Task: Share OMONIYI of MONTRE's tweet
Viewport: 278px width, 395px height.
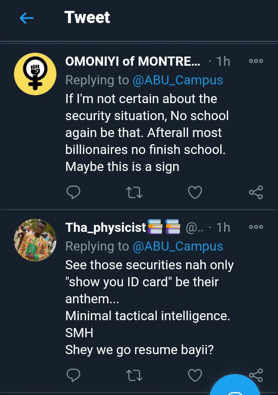Action: pos(256,192)
